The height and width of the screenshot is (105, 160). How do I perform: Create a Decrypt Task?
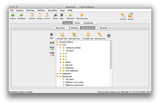point(74,35)
